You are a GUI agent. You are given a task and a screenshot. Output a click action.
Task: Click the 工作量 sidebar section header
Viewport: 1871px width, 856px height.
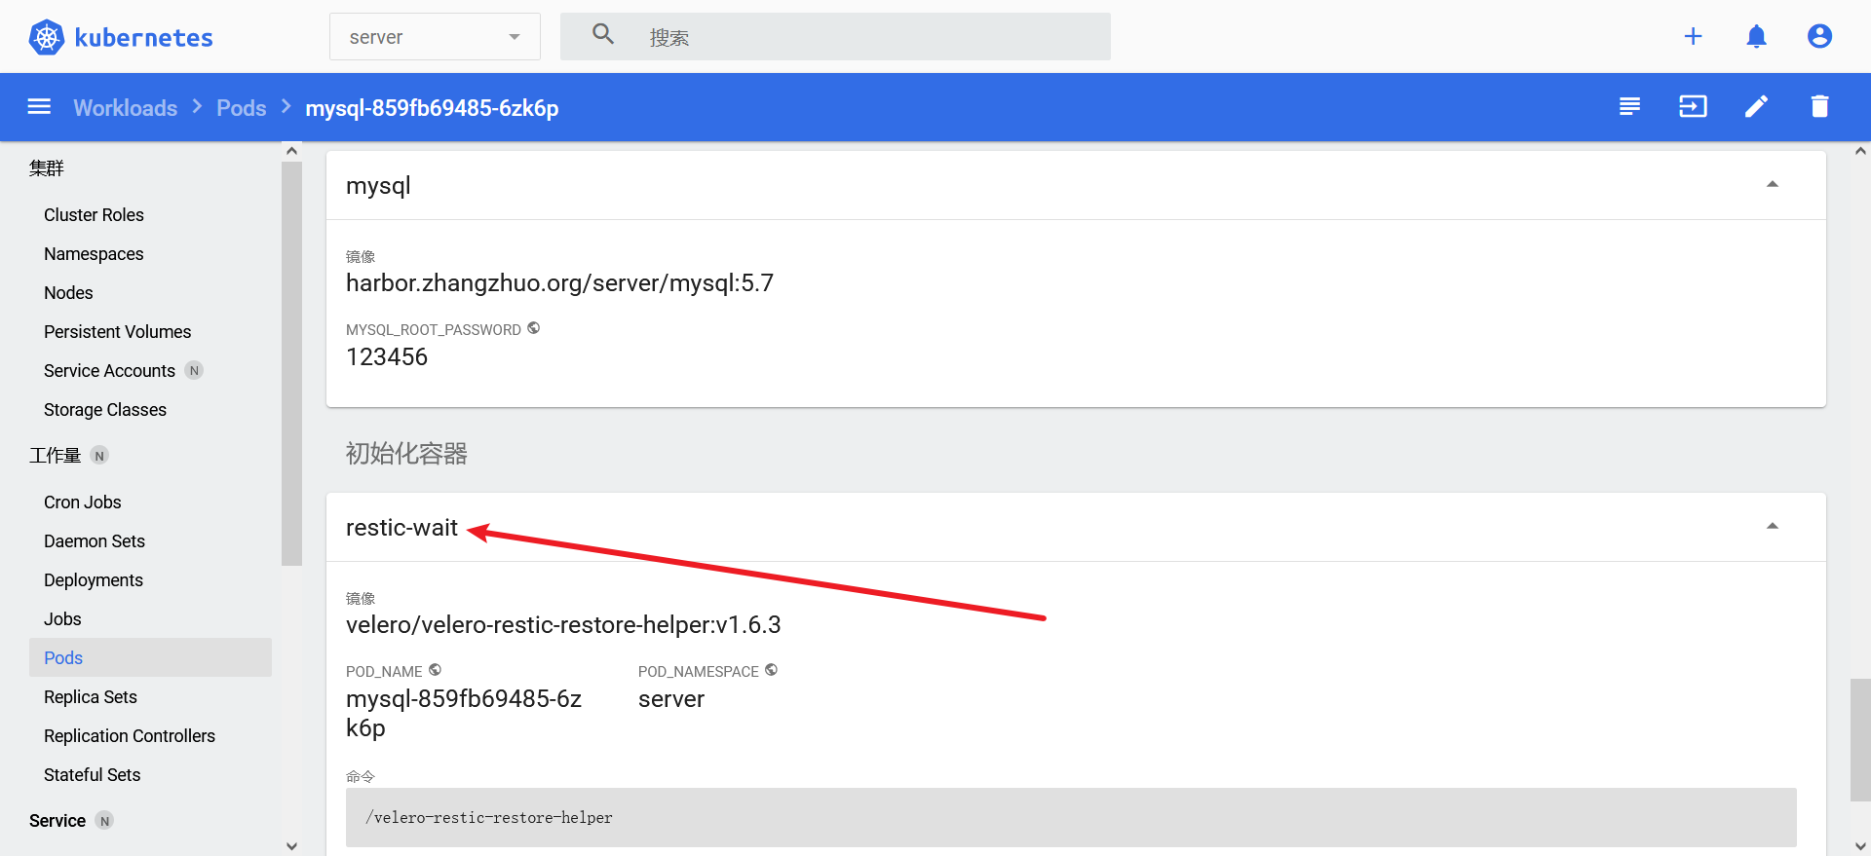click(55, 456)
